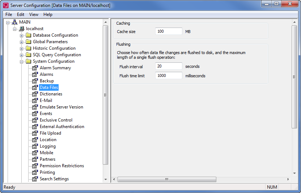The image size is (301, 193).
Task: Collapse the System Configuration branch
Action: (22, 61)
